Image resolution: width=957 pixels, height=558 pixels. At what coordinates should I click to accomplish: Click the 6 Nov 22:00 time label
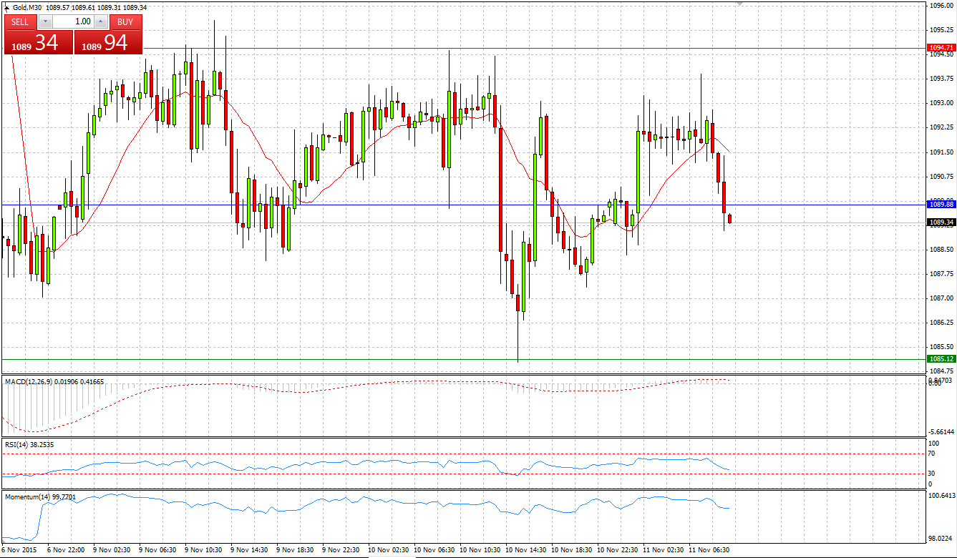pyautogui.click(x=66, y=550)
